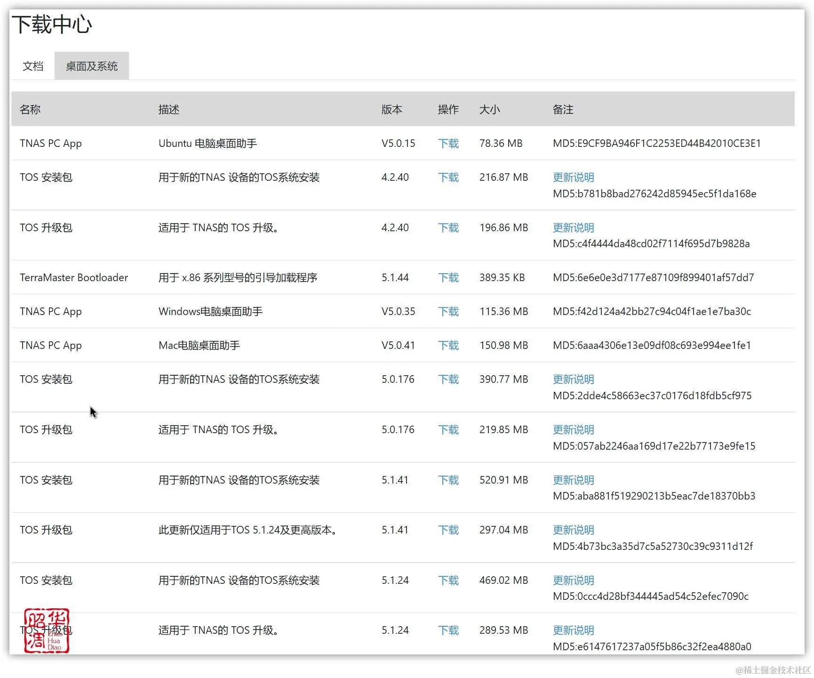This screenshot has height=678, width=814.
Task: Click the 520.91 MB size value
Action: pyautogui.click(x=504, y=480)
